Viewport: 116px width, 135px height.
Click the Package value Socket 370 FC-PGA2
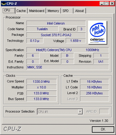56,35
